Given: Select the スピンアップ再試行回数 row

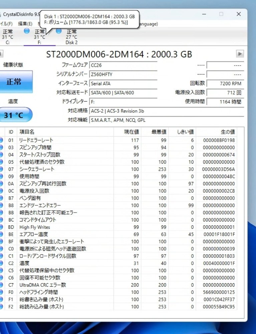Looking at the screenshot, I should coord(118,184).
